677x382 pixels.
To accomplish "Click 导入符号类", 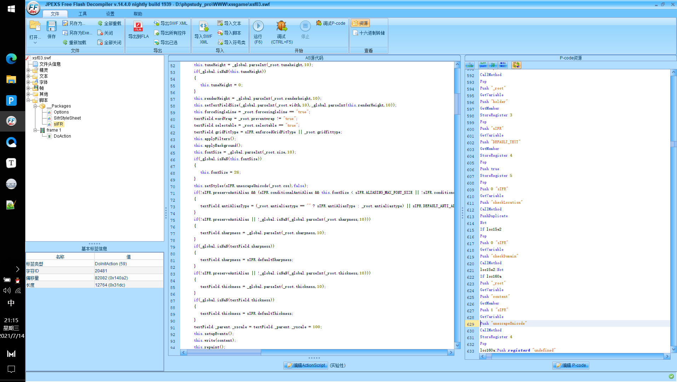I will (231, 42).
